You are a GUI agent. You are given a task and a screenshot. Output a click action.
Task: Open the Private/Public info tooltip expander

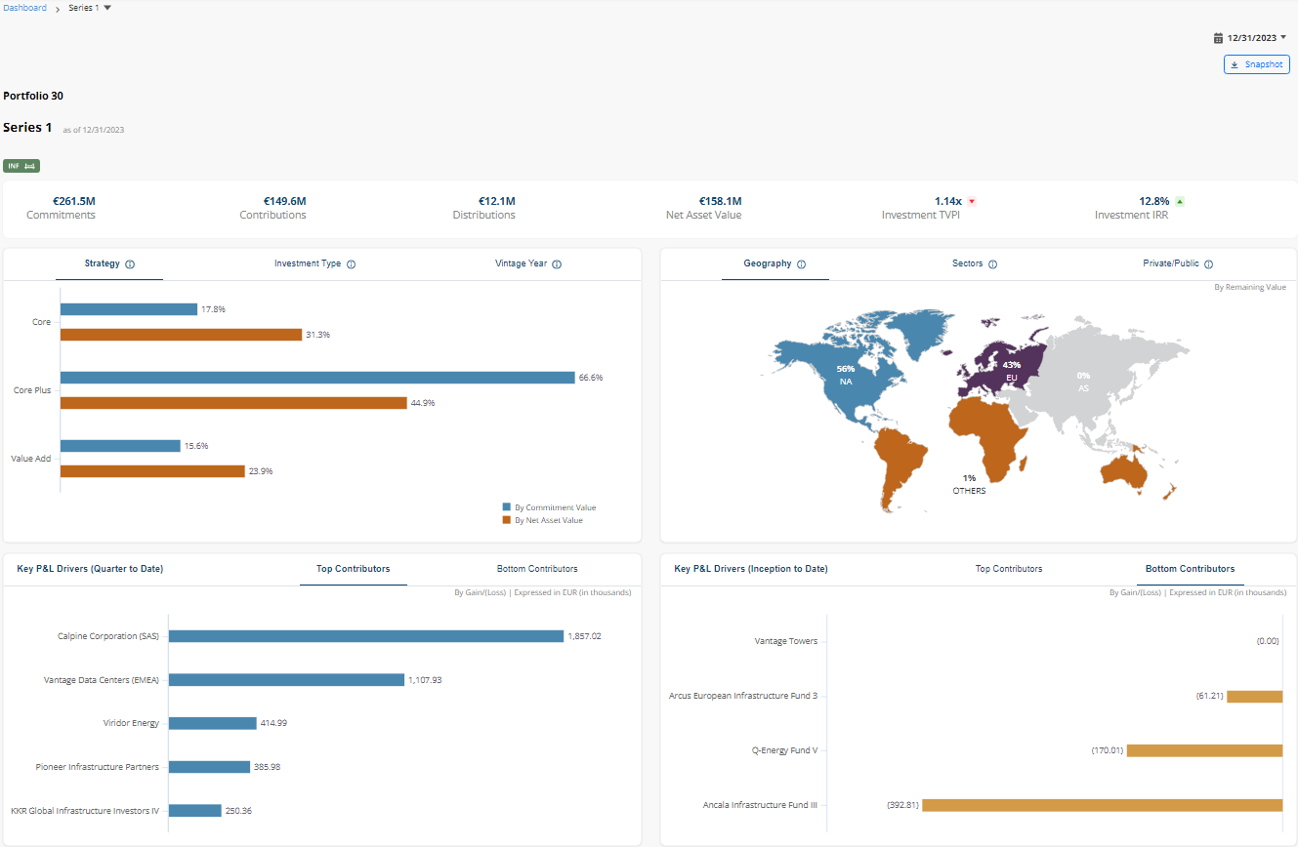(1209, 263)
